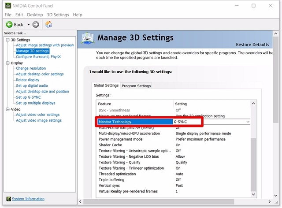
Task: Collapse the Display tree node
Action: point(8,63)
